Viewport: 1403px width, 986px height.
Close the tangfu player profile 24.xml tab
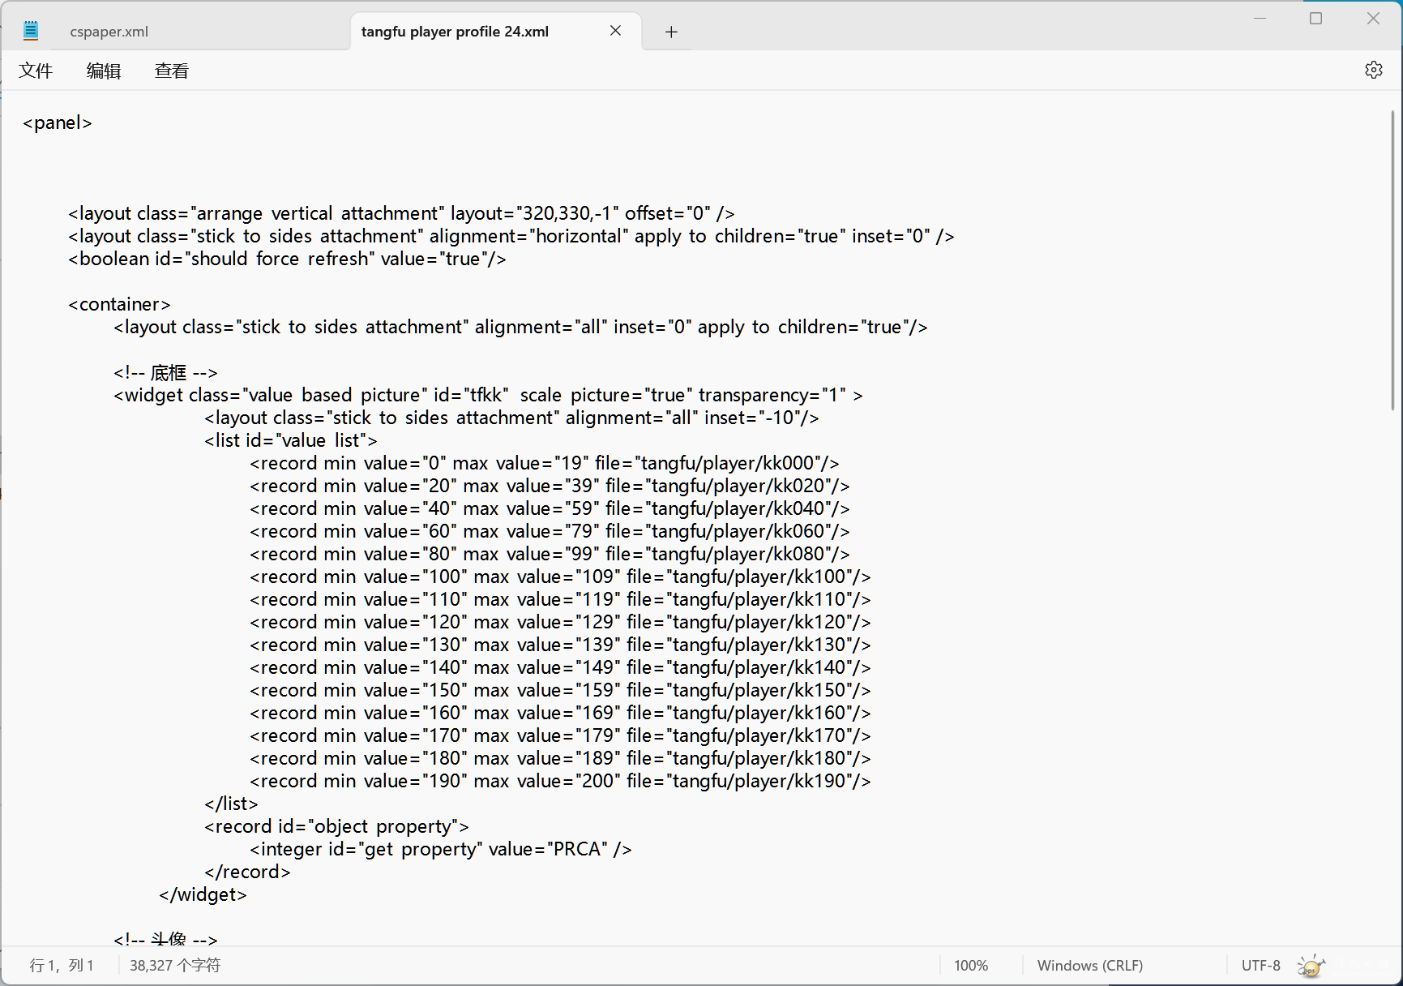coord(615,31)
